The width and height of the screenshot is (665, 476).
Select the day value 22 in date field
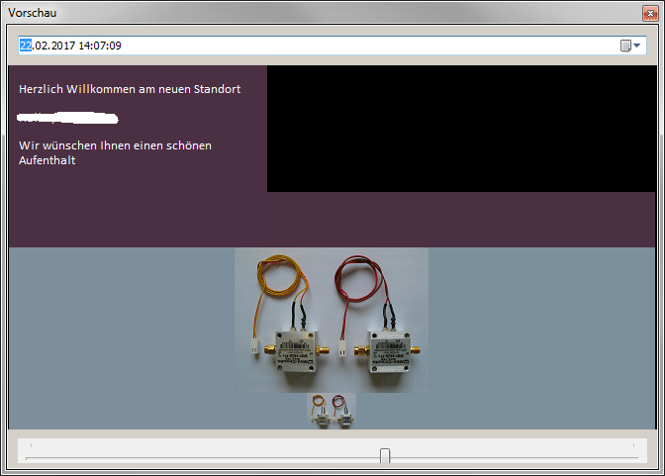click(x=26, y=46)
